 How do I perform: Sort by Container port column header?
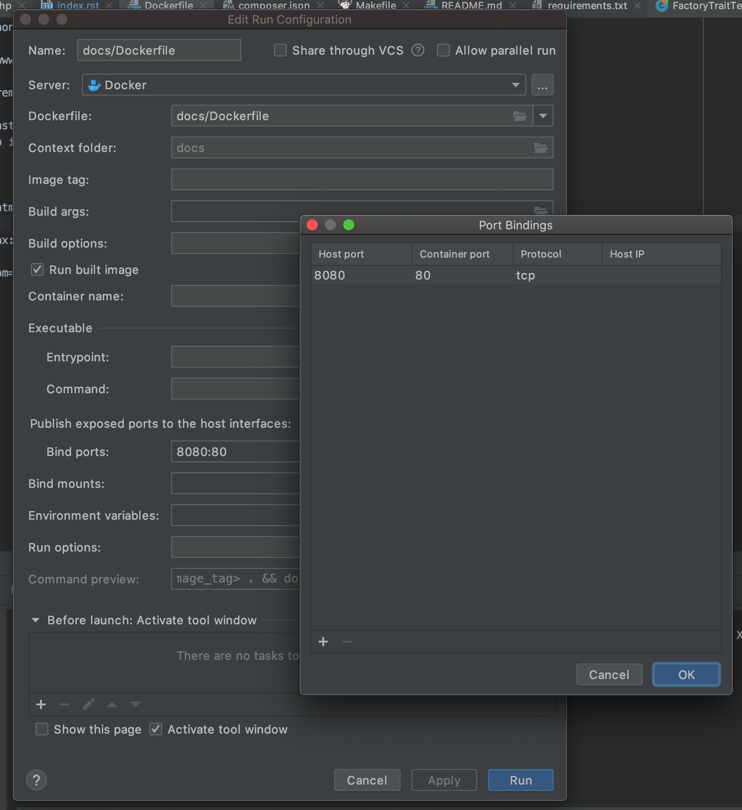pos(462,254)
